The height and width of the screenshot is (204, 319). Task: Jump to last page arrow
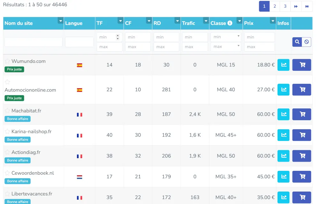tap(307, 6)
